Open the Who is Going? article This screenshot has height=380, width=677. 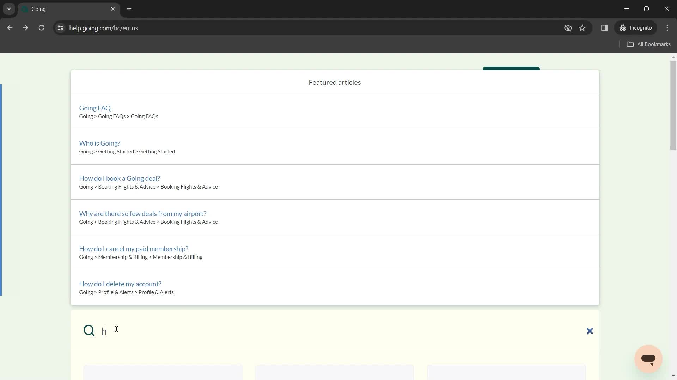click(100, 143)
